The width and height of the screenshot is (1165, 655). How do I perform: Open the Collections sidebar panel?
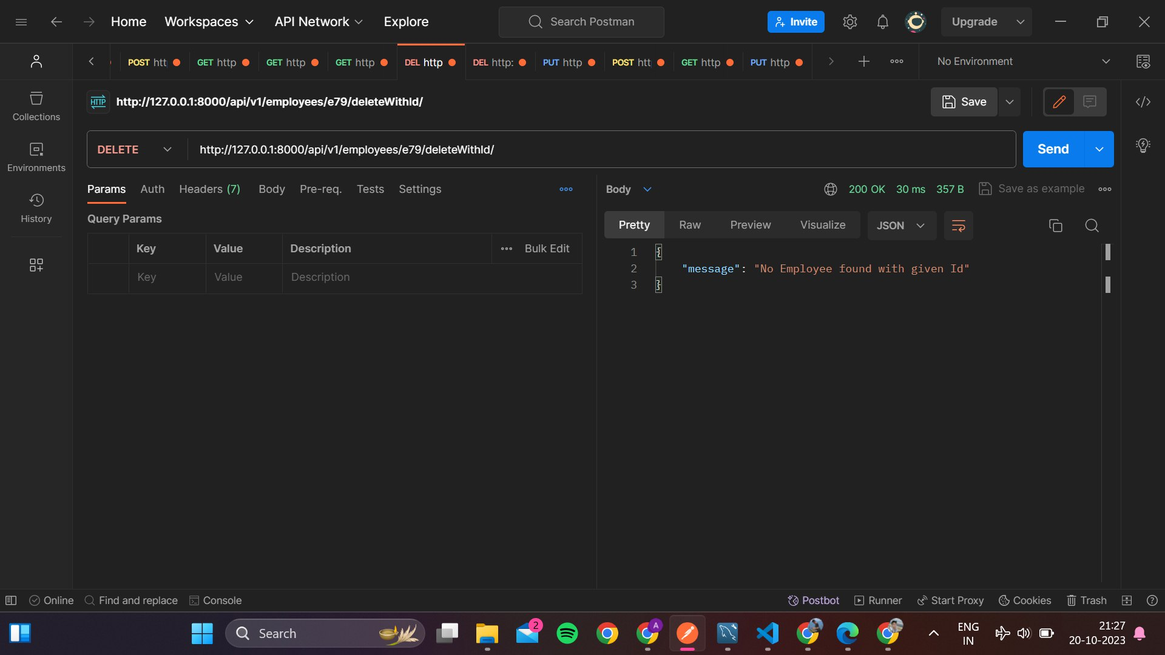click(36, 106)
